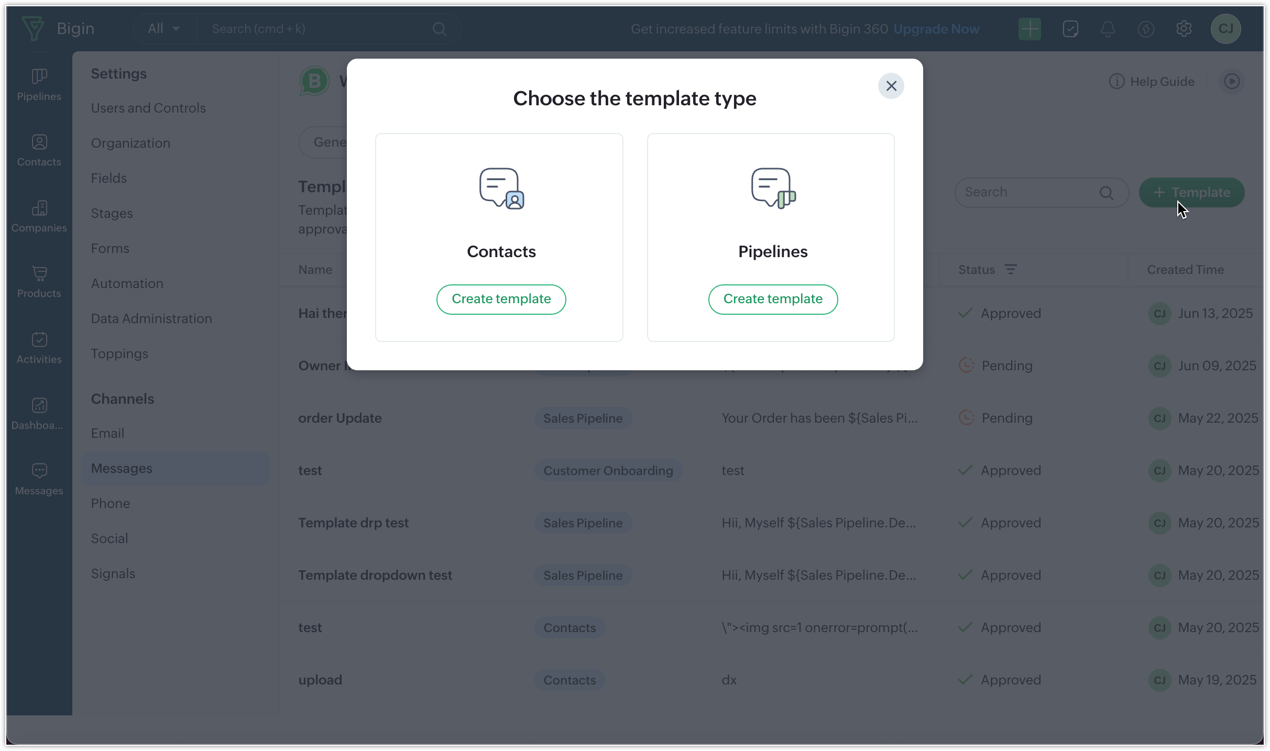Expand the All search filter dropdown

[x=163, y=29]
